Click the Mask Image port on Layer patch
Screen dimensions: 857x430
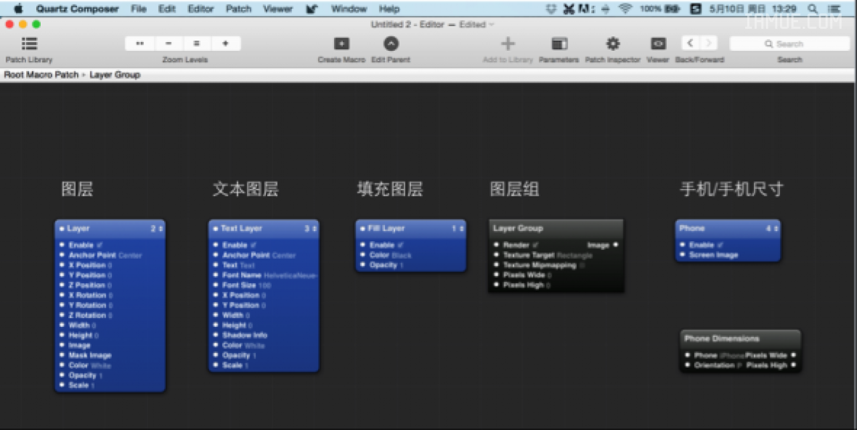(x=62, y=356)
